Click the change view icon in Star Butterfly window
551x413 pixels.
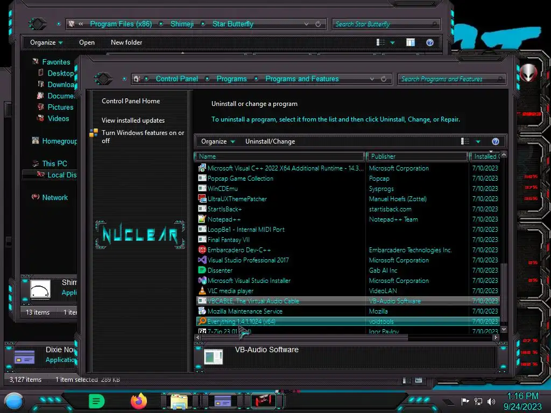380,42
